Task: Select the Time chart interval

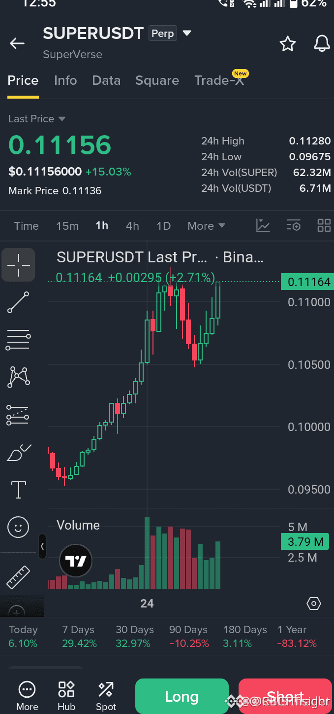Action: (26, 226)
